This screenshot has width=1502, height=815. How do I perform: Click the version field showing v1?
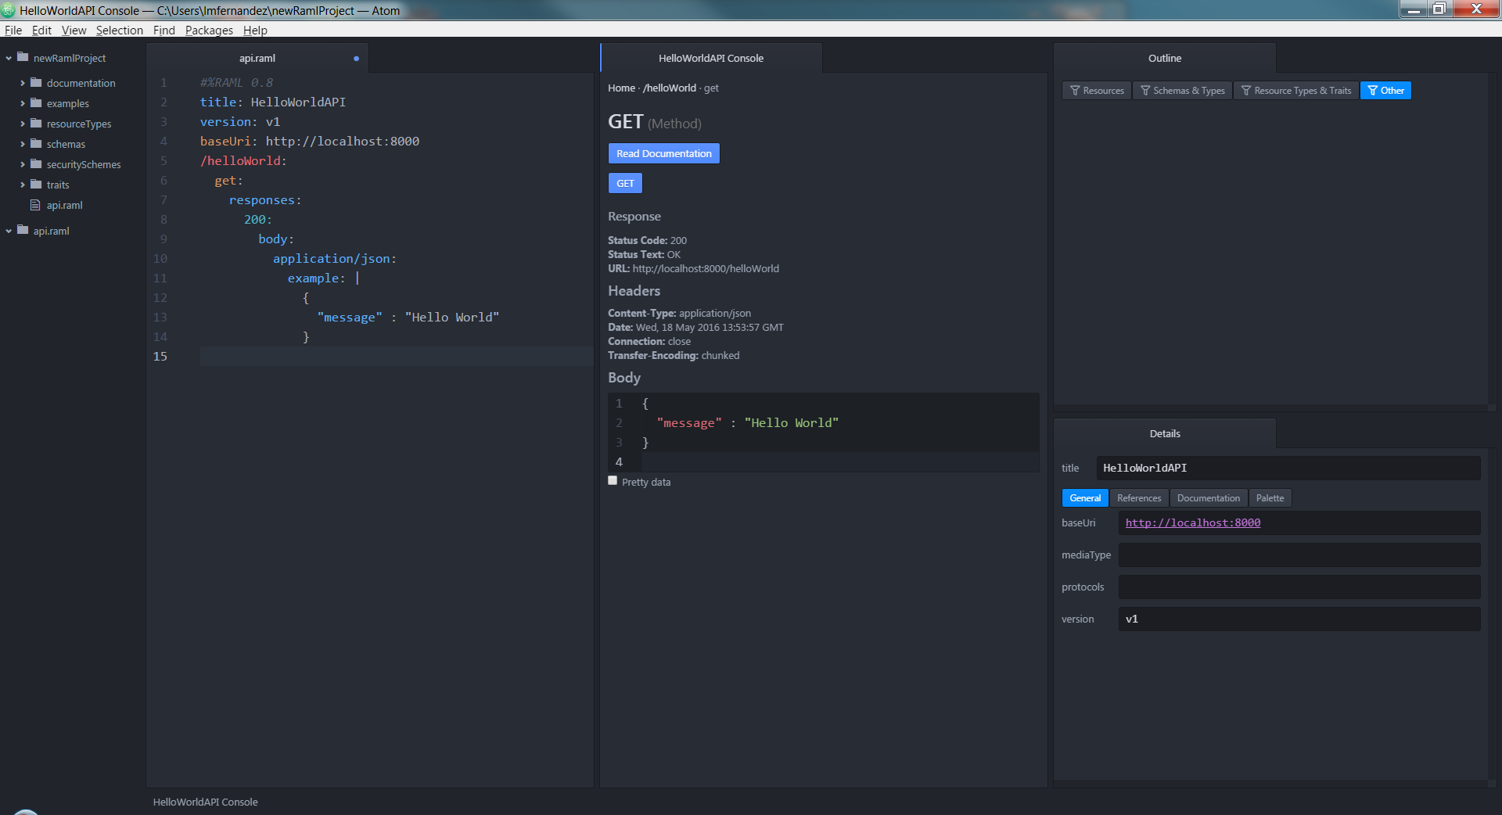tap(1299, 619)
